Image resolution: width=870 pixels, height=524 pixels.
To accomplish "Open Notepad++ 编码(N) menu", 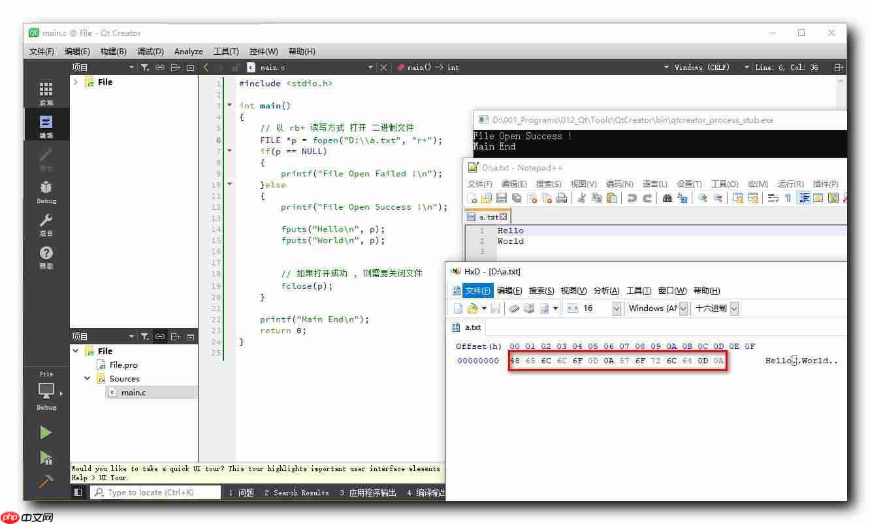I will pyautogui.click(x=619, y=184).
